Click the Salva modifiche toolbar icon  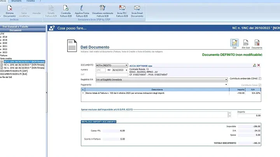pyautogui.click(x=24, y=8)
